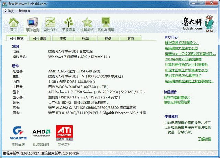Viewport: 220px width, 158px height.
Task: Select the 硬件检测 hardware detection icon
Action: pyautogui.click(x=33, y=24)
